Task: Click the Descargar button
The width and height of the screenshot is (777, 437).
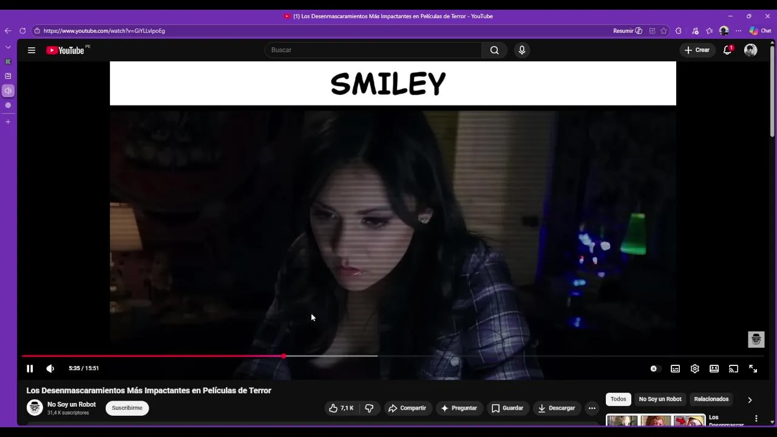Action: coord(556,408)
